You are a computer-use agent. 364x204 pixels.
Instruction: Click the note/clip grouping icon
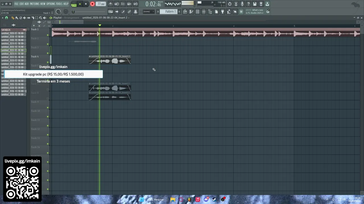pos(123,12)
